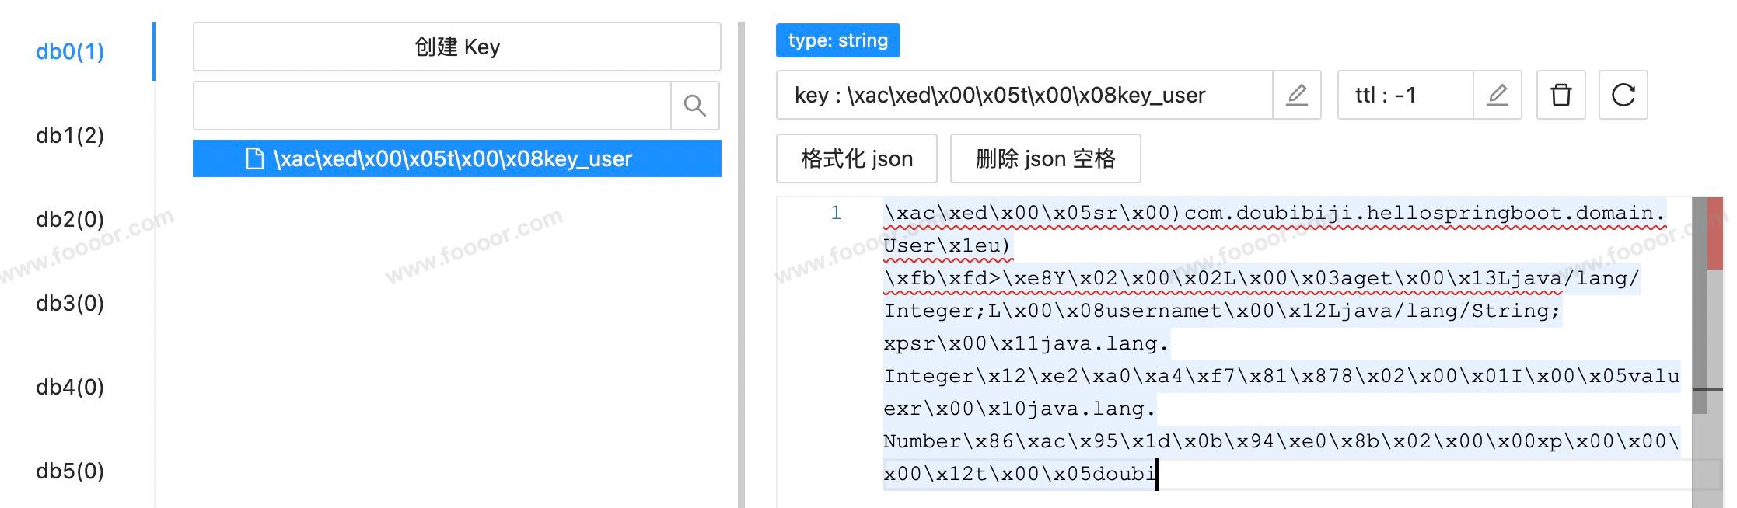Open the db1(2) database tab

tap(70, 135)
